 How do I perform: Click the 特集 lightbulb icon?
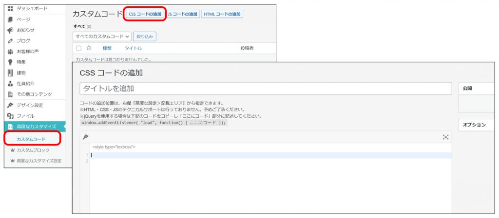tap(10, 62)
